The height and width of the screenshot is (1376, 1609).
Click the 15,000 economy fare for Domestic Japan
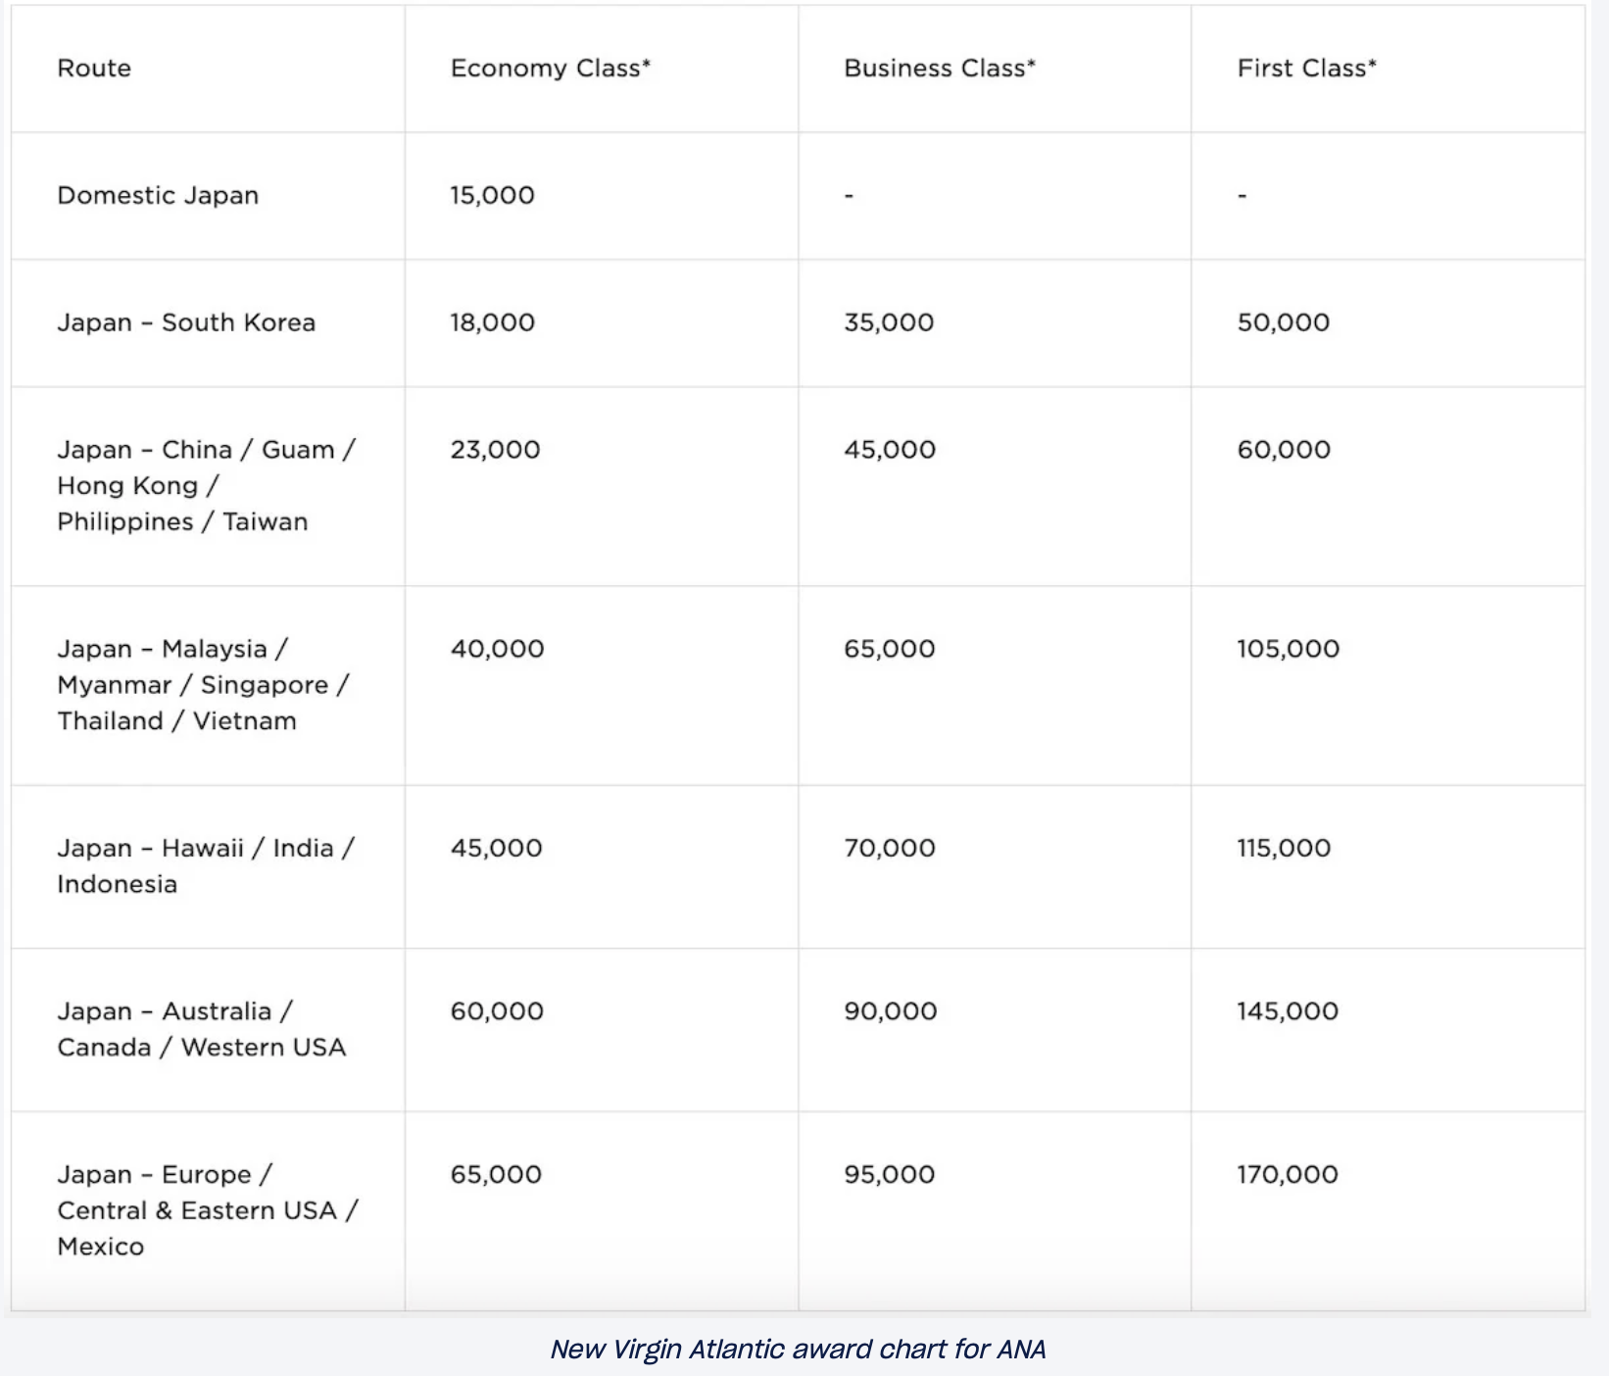pyautogui.click(x=492, y=195)
